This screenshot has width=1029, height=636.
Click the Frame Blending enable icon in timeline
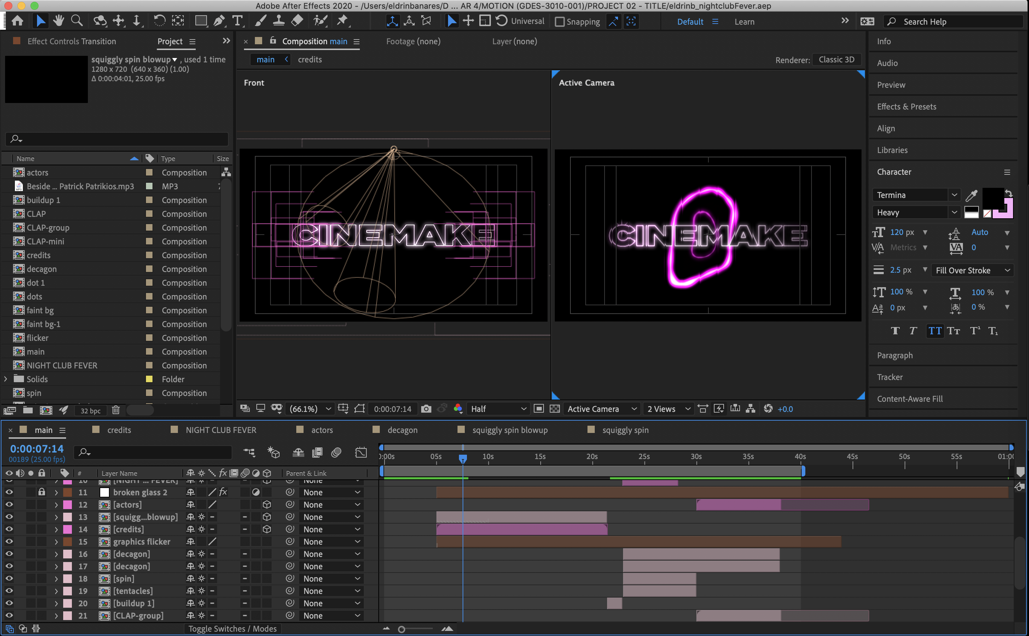click(317, 453)
